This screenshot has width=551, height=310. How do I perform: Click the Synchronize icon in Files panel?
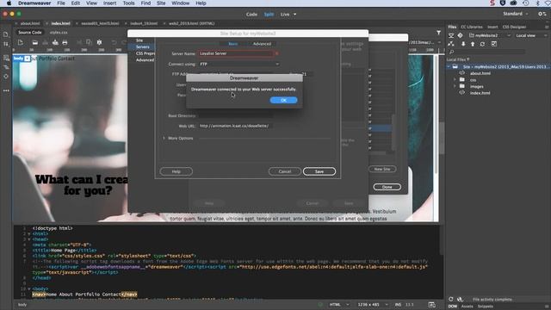click(x=482, y=44)
